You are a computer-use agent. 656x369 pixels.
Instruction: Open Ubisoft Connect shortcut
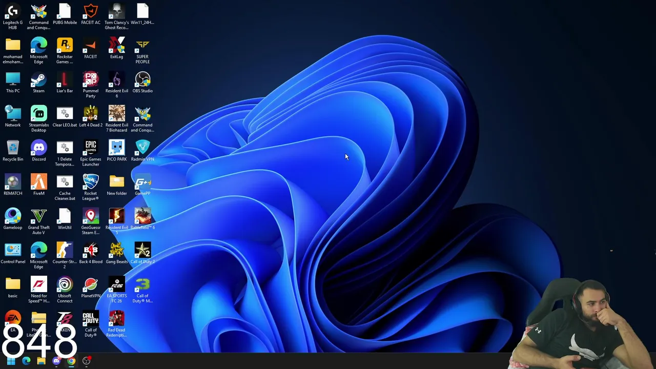65,290
